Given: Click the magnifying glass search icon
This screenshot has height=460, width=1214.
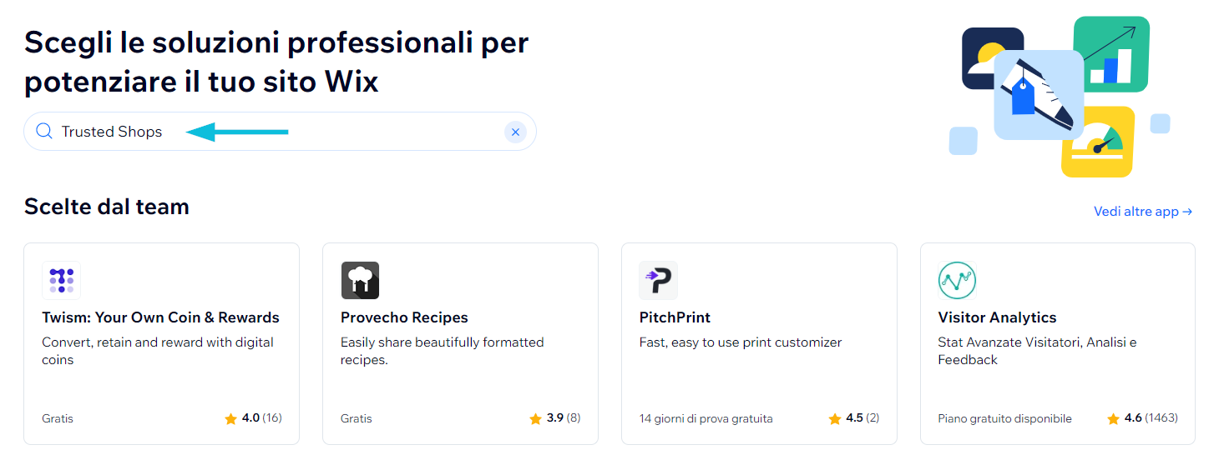Looking at the screenshot, I should click(44, 132).
